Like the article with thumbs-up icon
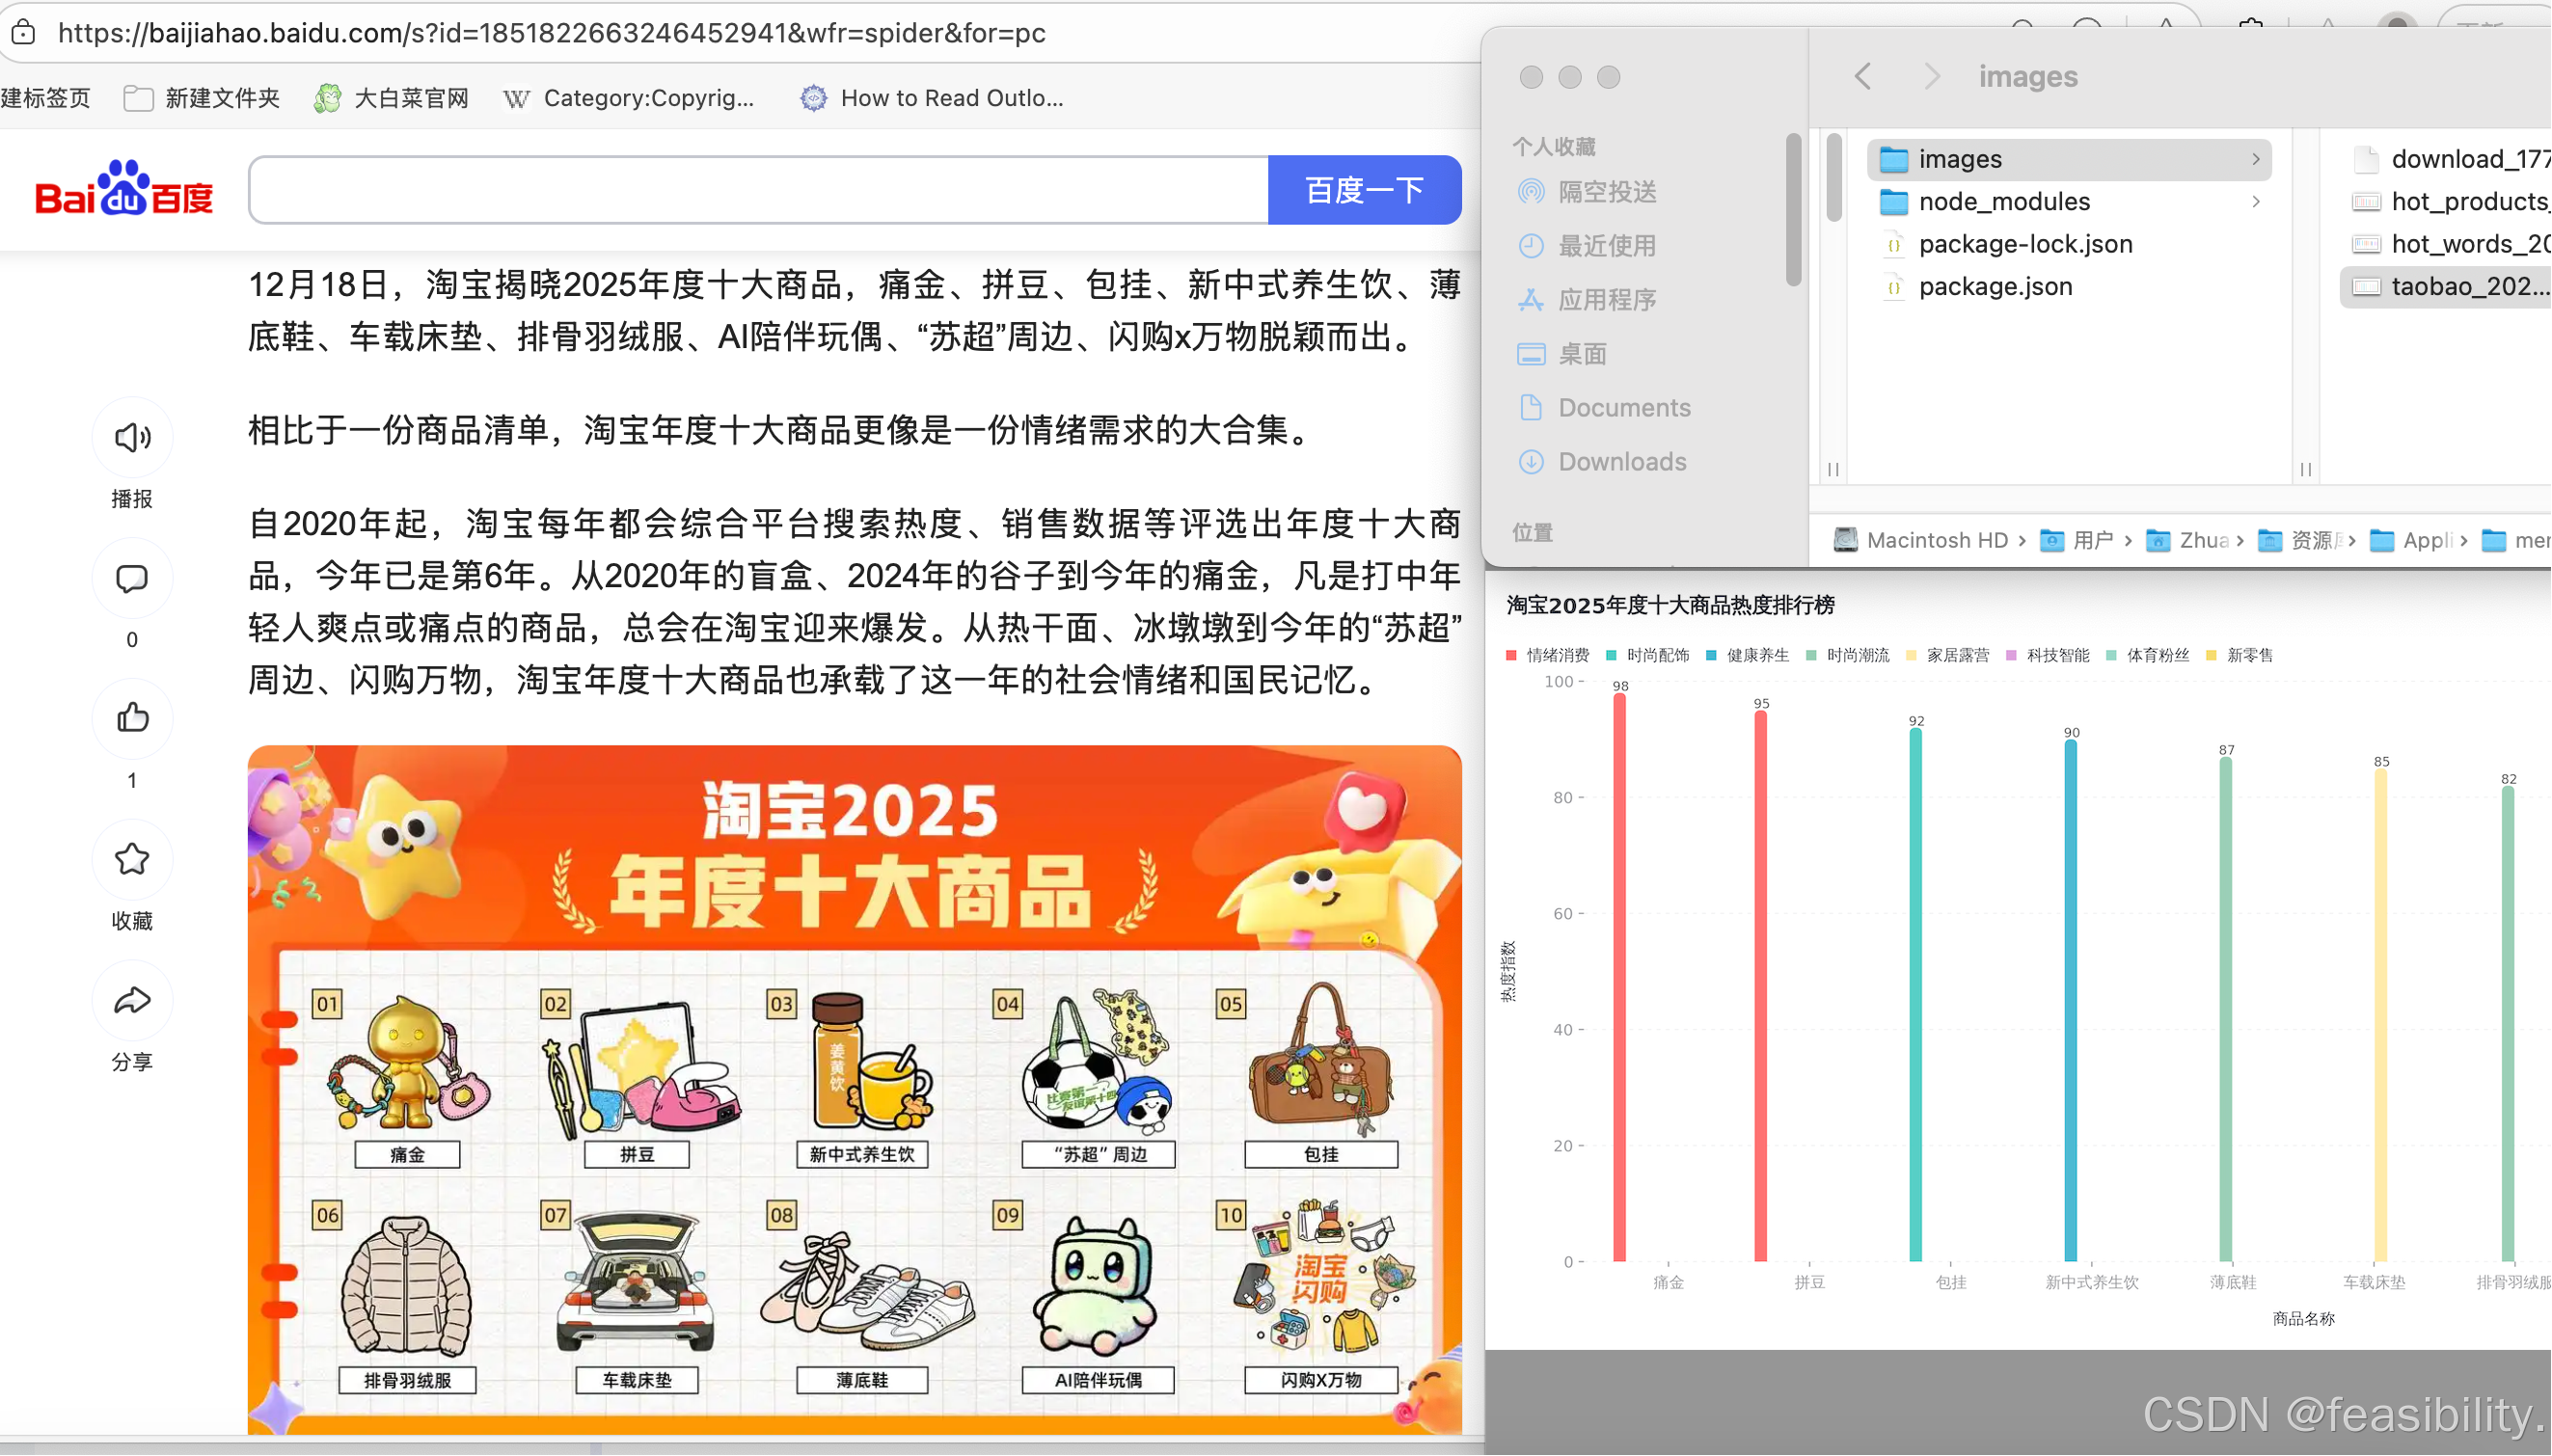The height and width of the screenshot is (1456, 2552). click(132, 718)
